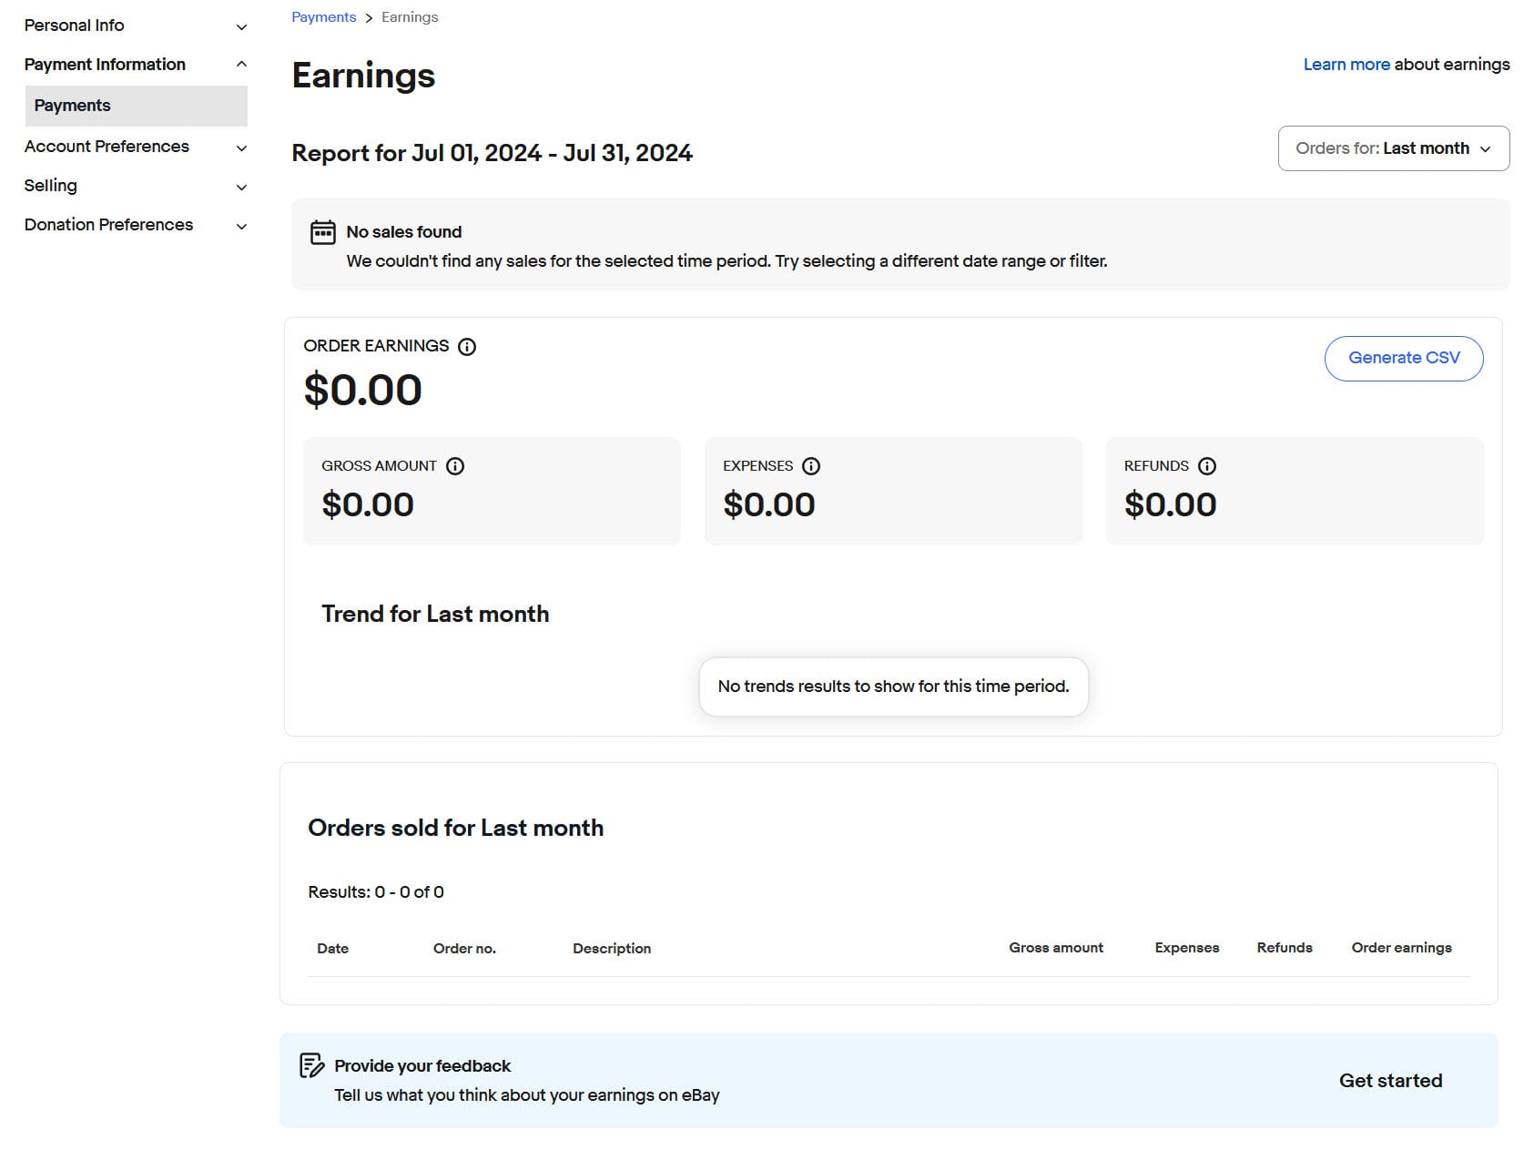
Task: Click the Expenses info icon
Action: click(x=811, y=466)
